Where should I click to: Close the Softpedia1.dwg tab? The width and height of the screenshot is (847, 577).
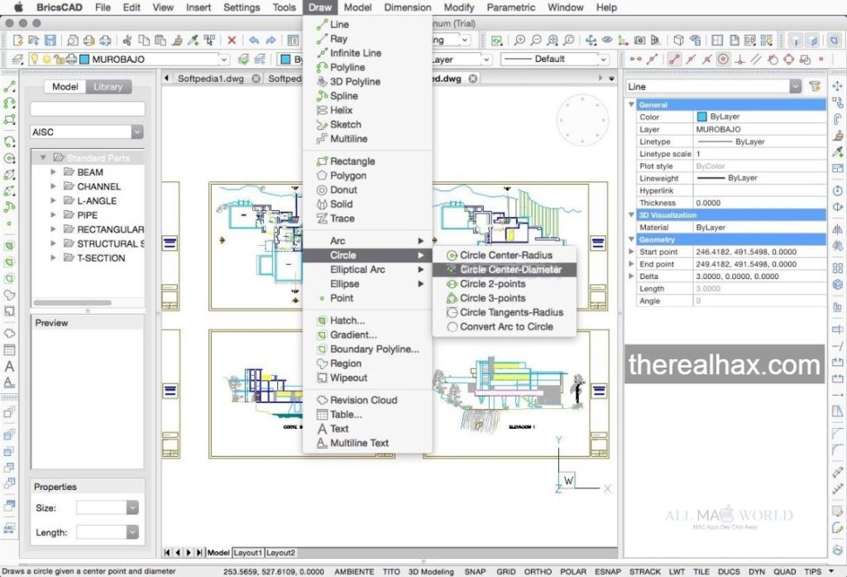point(256,79)
